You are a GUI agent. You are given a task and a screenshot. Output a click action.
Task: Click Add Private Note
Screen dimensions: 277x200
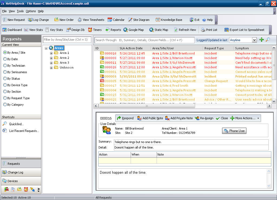(179, 118)
